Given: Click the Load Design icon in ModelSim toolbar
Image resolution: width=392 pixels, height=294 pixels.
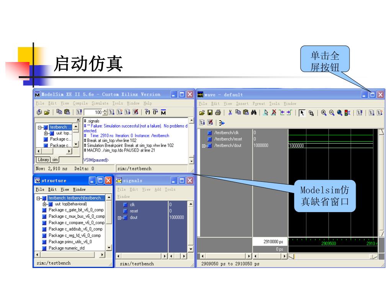Looking at the screenshot, I should [x=39, y=112].
